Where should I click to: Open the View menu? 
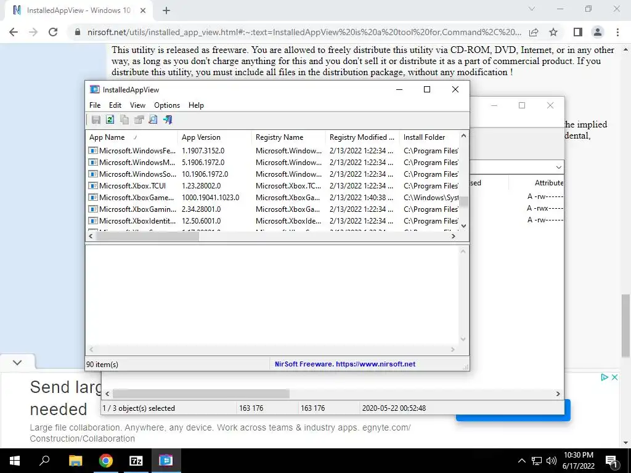click(137, 105)
